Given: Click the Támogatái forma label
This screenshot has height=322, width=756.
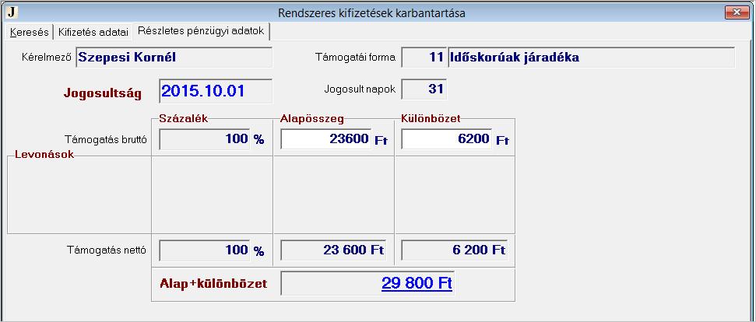Looking at the screenshot, I should pyautogui.click(x=355, y=58).
